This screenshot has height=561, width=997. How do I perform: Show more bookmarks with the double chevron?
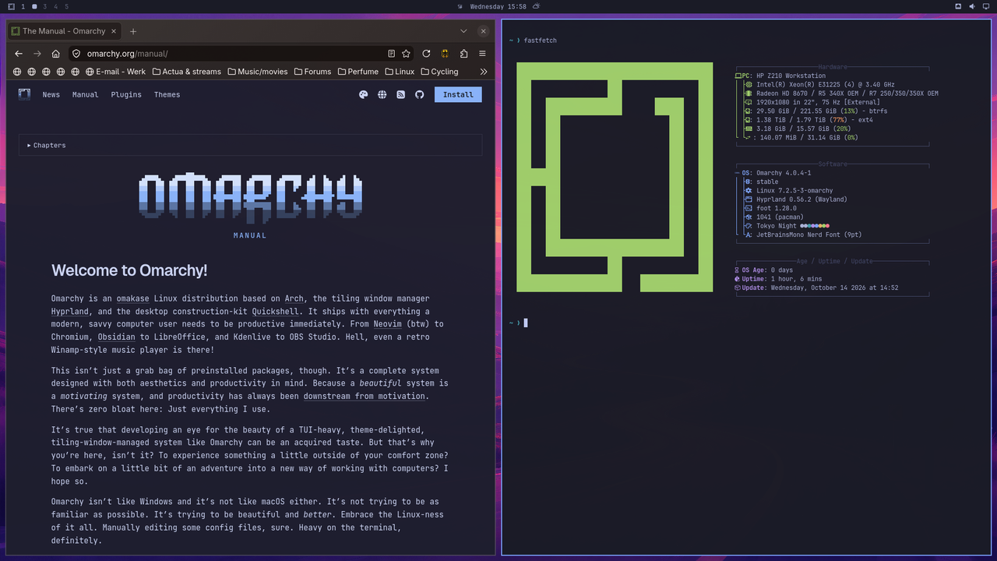[483, 72]
